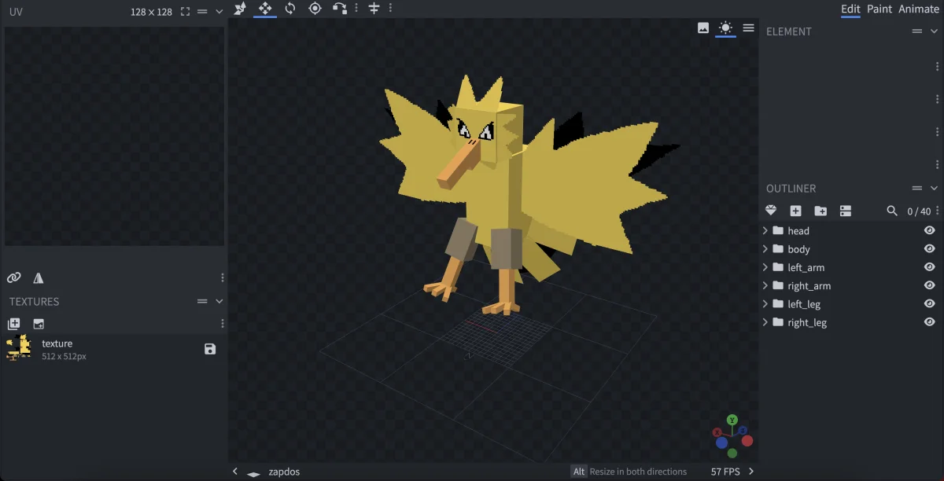
Task: Select the head group name
Action: click(798, 230)
